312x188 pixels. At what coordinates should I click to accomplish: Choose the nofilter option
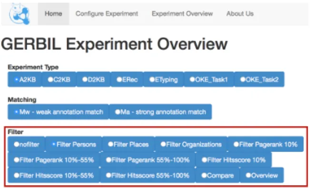click(26, 144)
